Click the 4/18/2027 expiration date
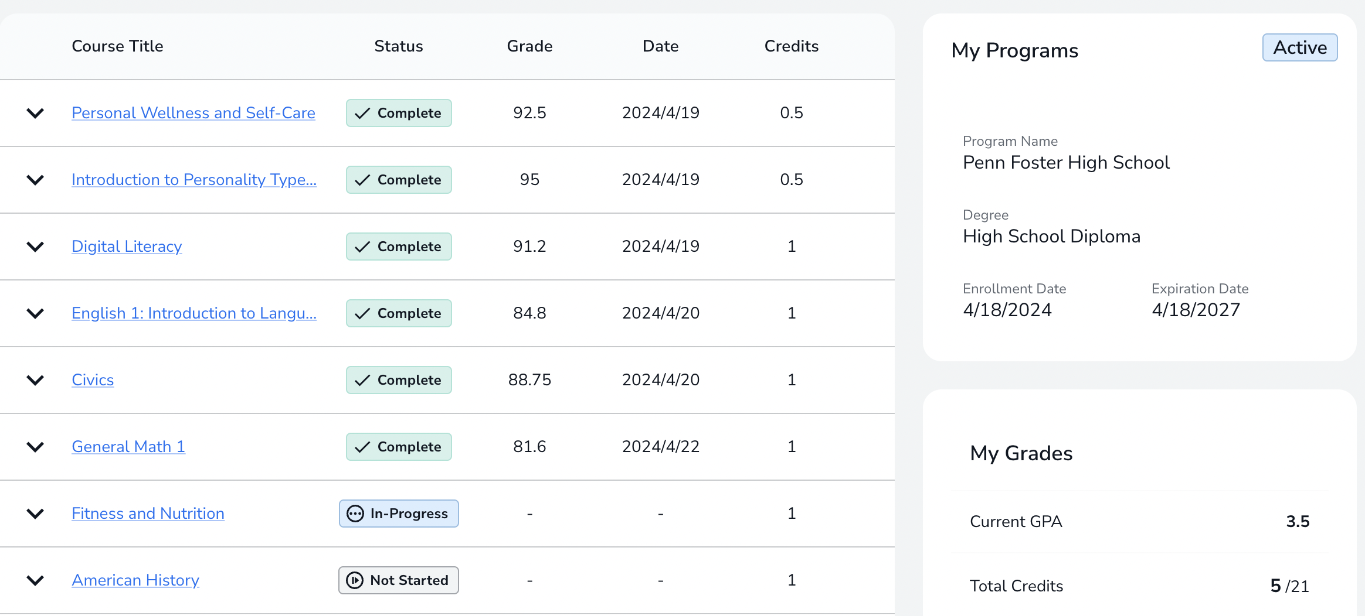Image resolution: width=1365 pixels, height=616 pixels. (x=1196, y=310)
